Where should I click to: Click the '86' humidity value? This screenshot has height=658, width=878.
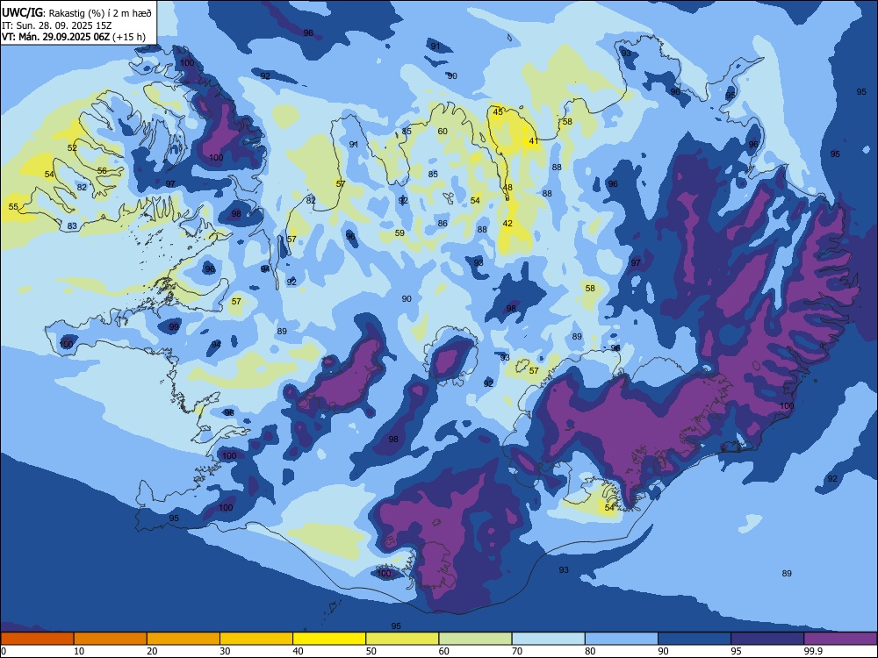pyautogui.click(x=443, y=223)
